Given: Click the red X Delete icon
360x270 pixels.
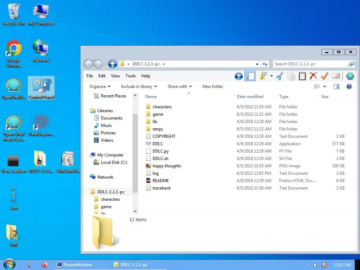Looking at the screenshot, I should pyautogui.click(x=313, y=76).
